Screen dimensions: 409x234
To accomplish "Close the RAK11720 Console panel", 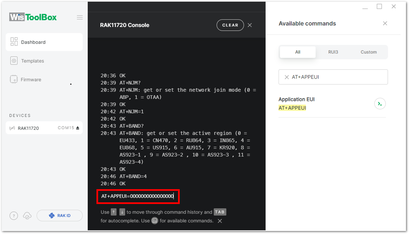I will [x=250, y=25].
